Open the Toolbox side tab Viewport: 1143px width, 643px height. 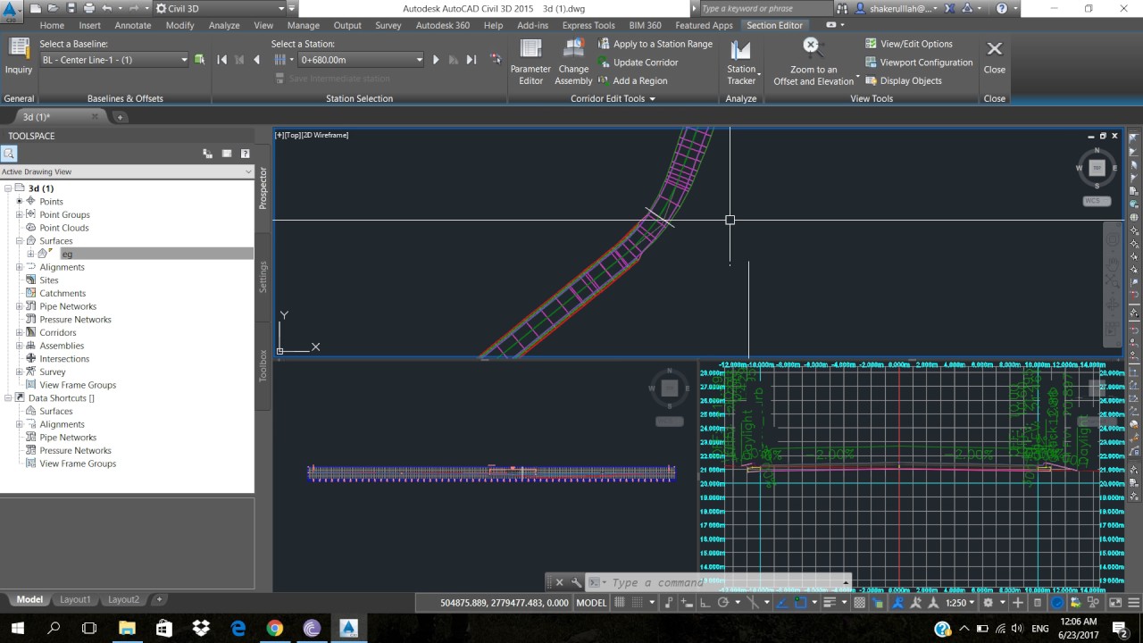tap(263, 365)
